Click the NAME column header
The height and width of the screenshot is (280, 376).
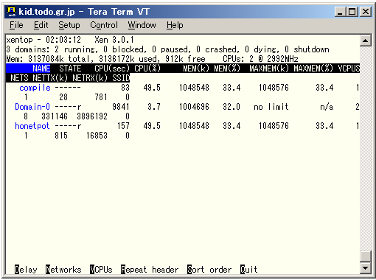pos(41,69)
